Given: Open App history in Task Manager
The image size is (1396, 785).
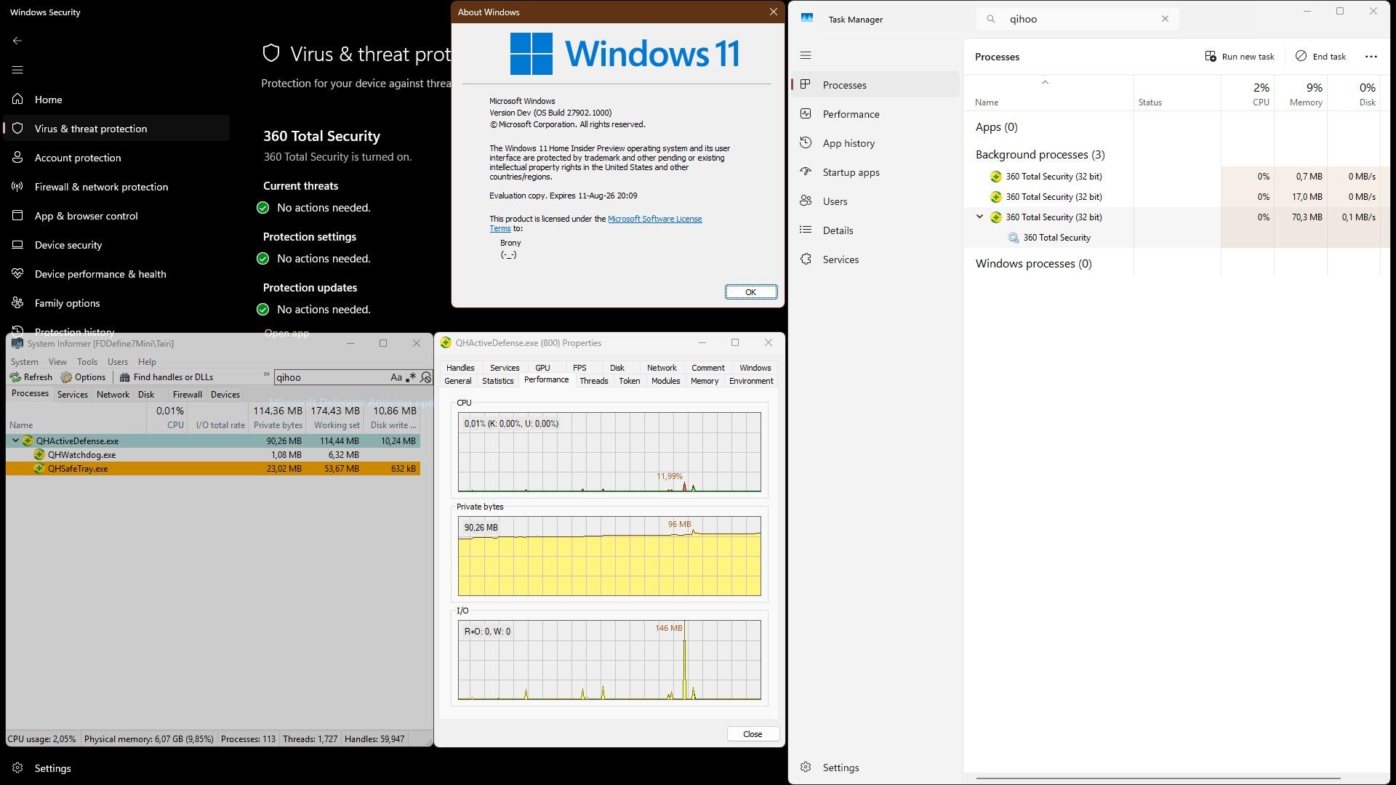Looking at the screenshot, I should pos(875,143).
